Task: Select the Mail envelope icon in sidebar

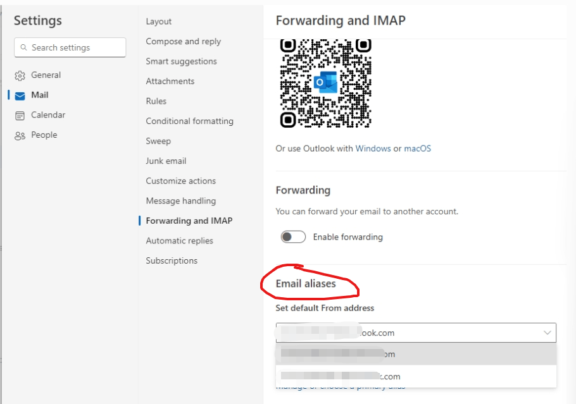Action: [x=21, y=95]
